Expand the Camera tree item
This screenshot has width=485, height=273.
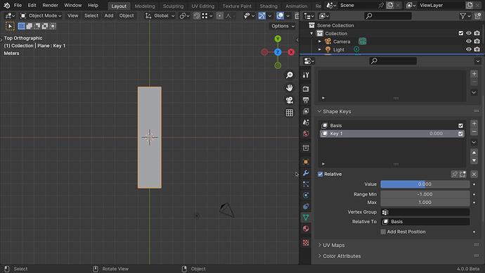coord(320,42)
